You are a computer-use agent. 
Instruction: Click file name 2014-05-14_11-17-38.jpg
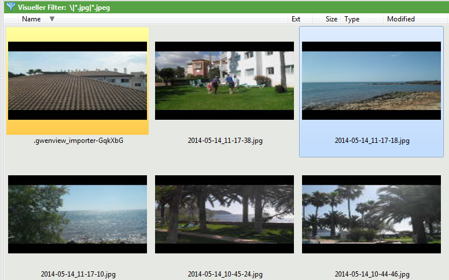point(225,141)
